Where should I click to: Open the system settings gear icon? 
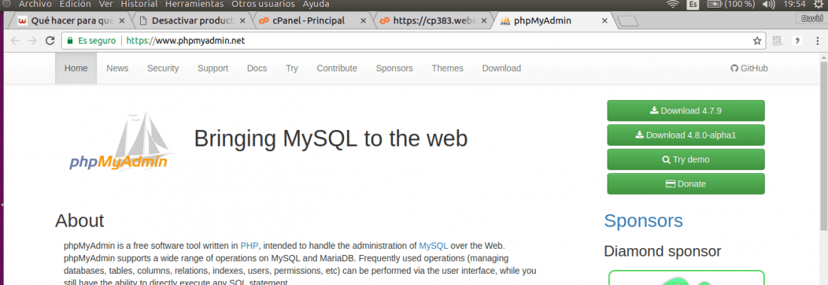[818, 5]
